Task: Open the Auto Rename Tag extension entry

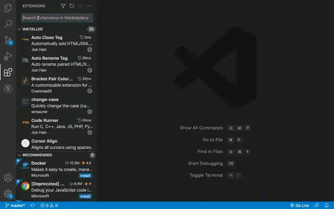Action: click(x=57, y=64)
